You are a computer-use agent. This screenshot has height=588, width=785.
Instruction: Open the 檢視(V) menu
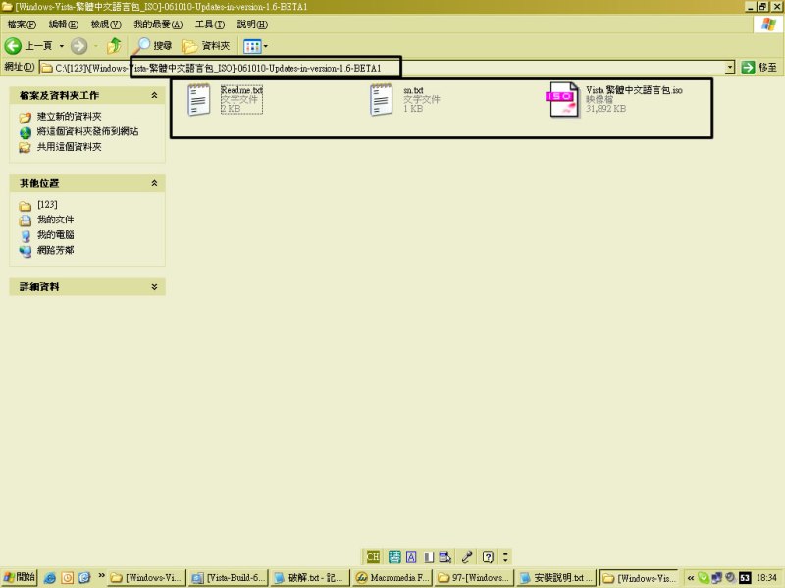[106, 24]
